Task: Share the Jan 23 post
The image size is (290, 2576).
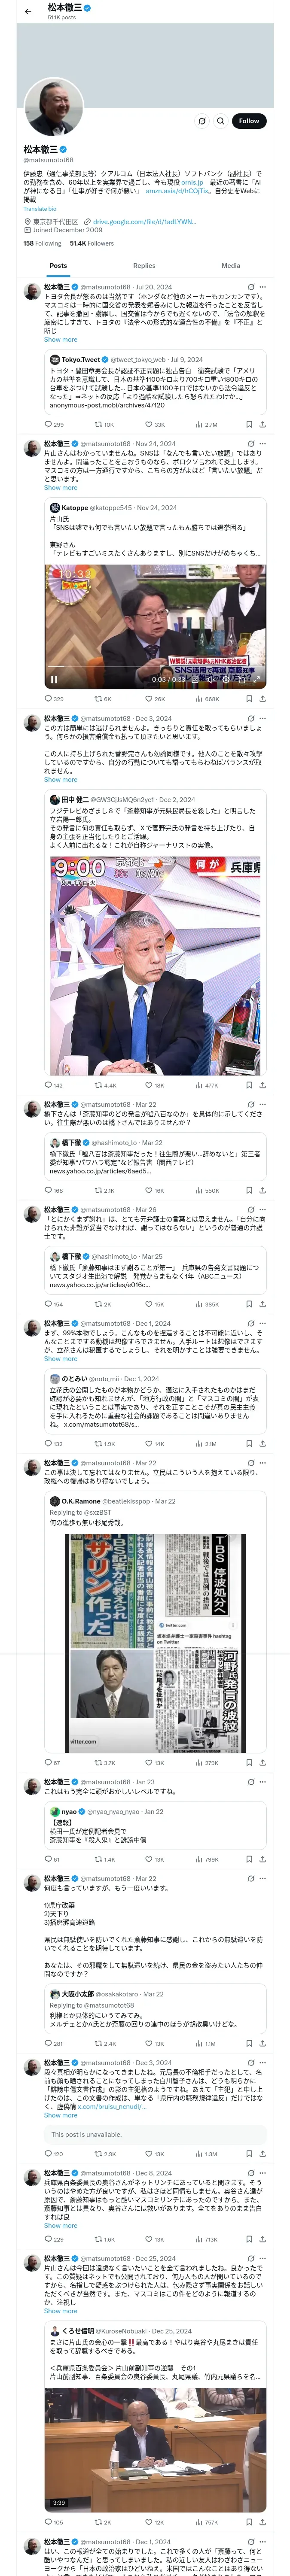Action: 263,1859
